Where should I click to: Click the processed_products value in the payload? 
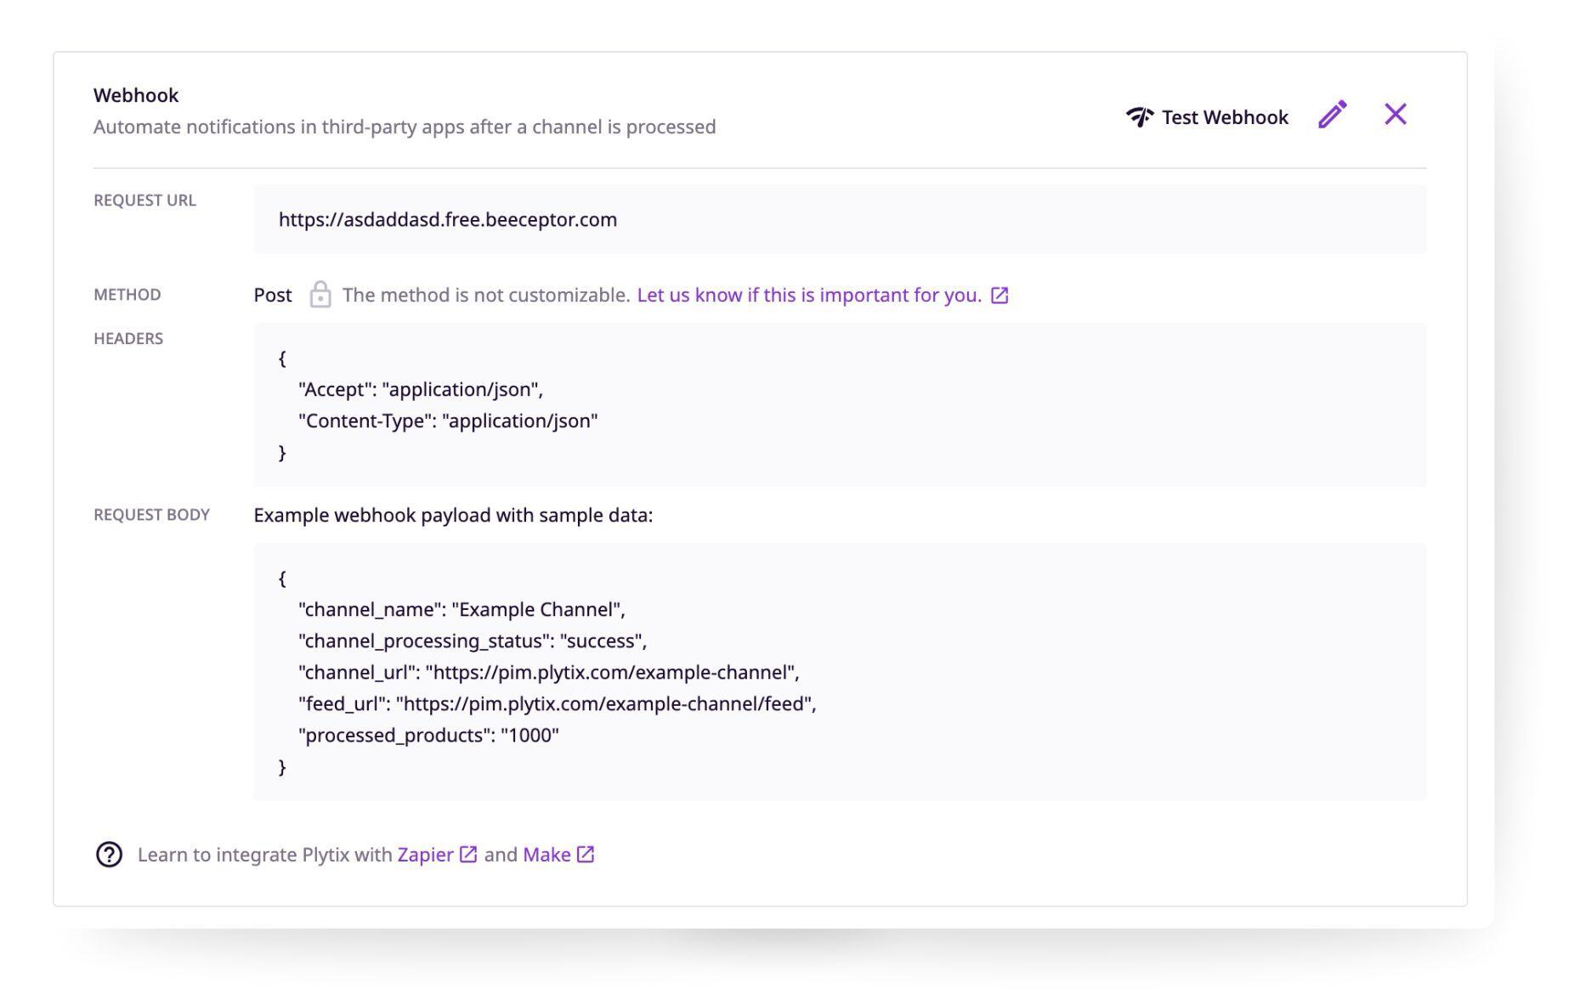click(x=532, y=734)
